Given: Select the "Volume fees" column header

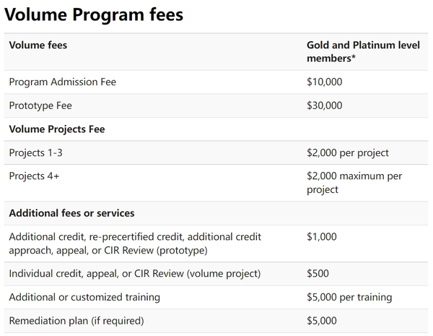Looking at the screenshot, I should tap(38, 46).
